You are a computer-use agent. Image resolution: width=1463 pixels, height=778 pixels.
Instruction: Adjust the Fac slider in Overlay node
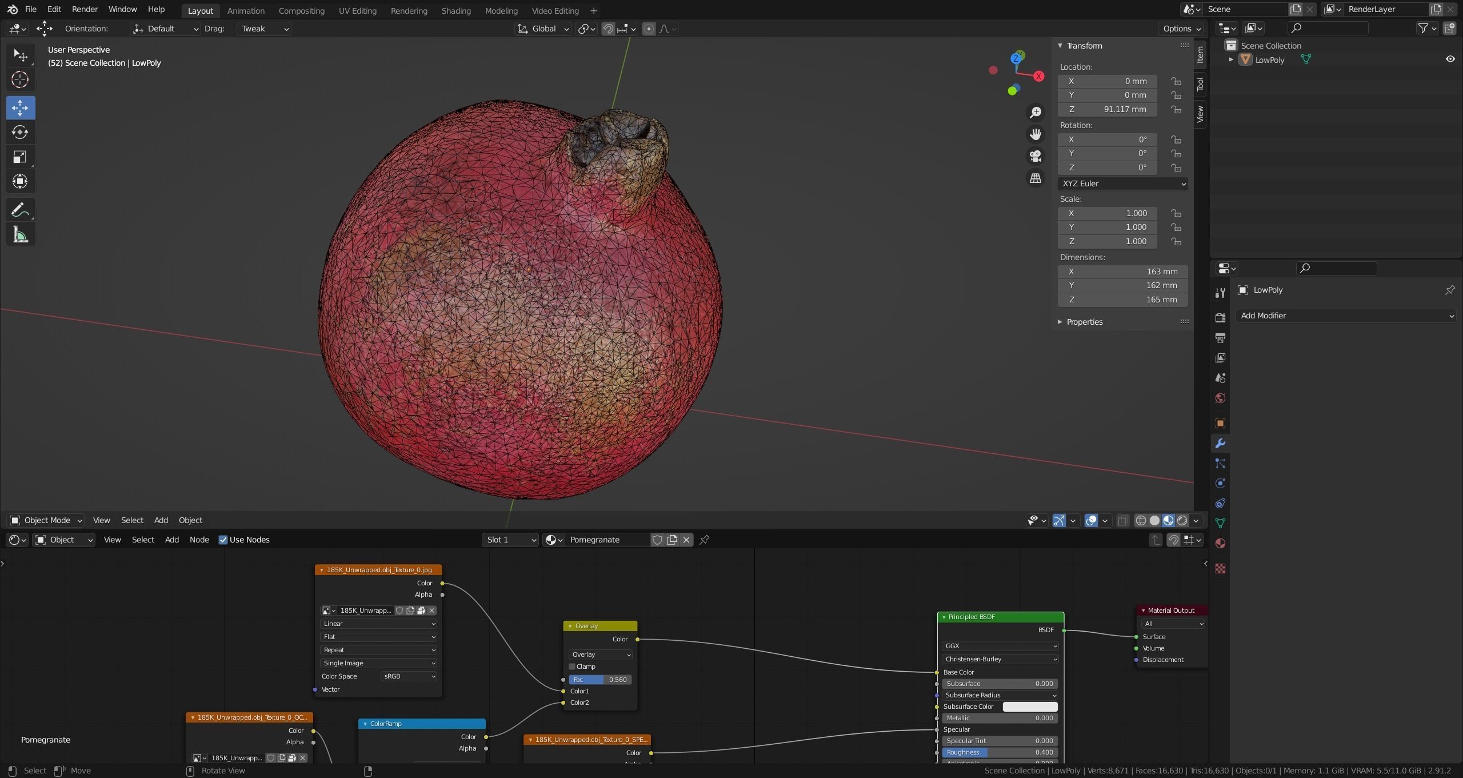click(x=600, y=680)
